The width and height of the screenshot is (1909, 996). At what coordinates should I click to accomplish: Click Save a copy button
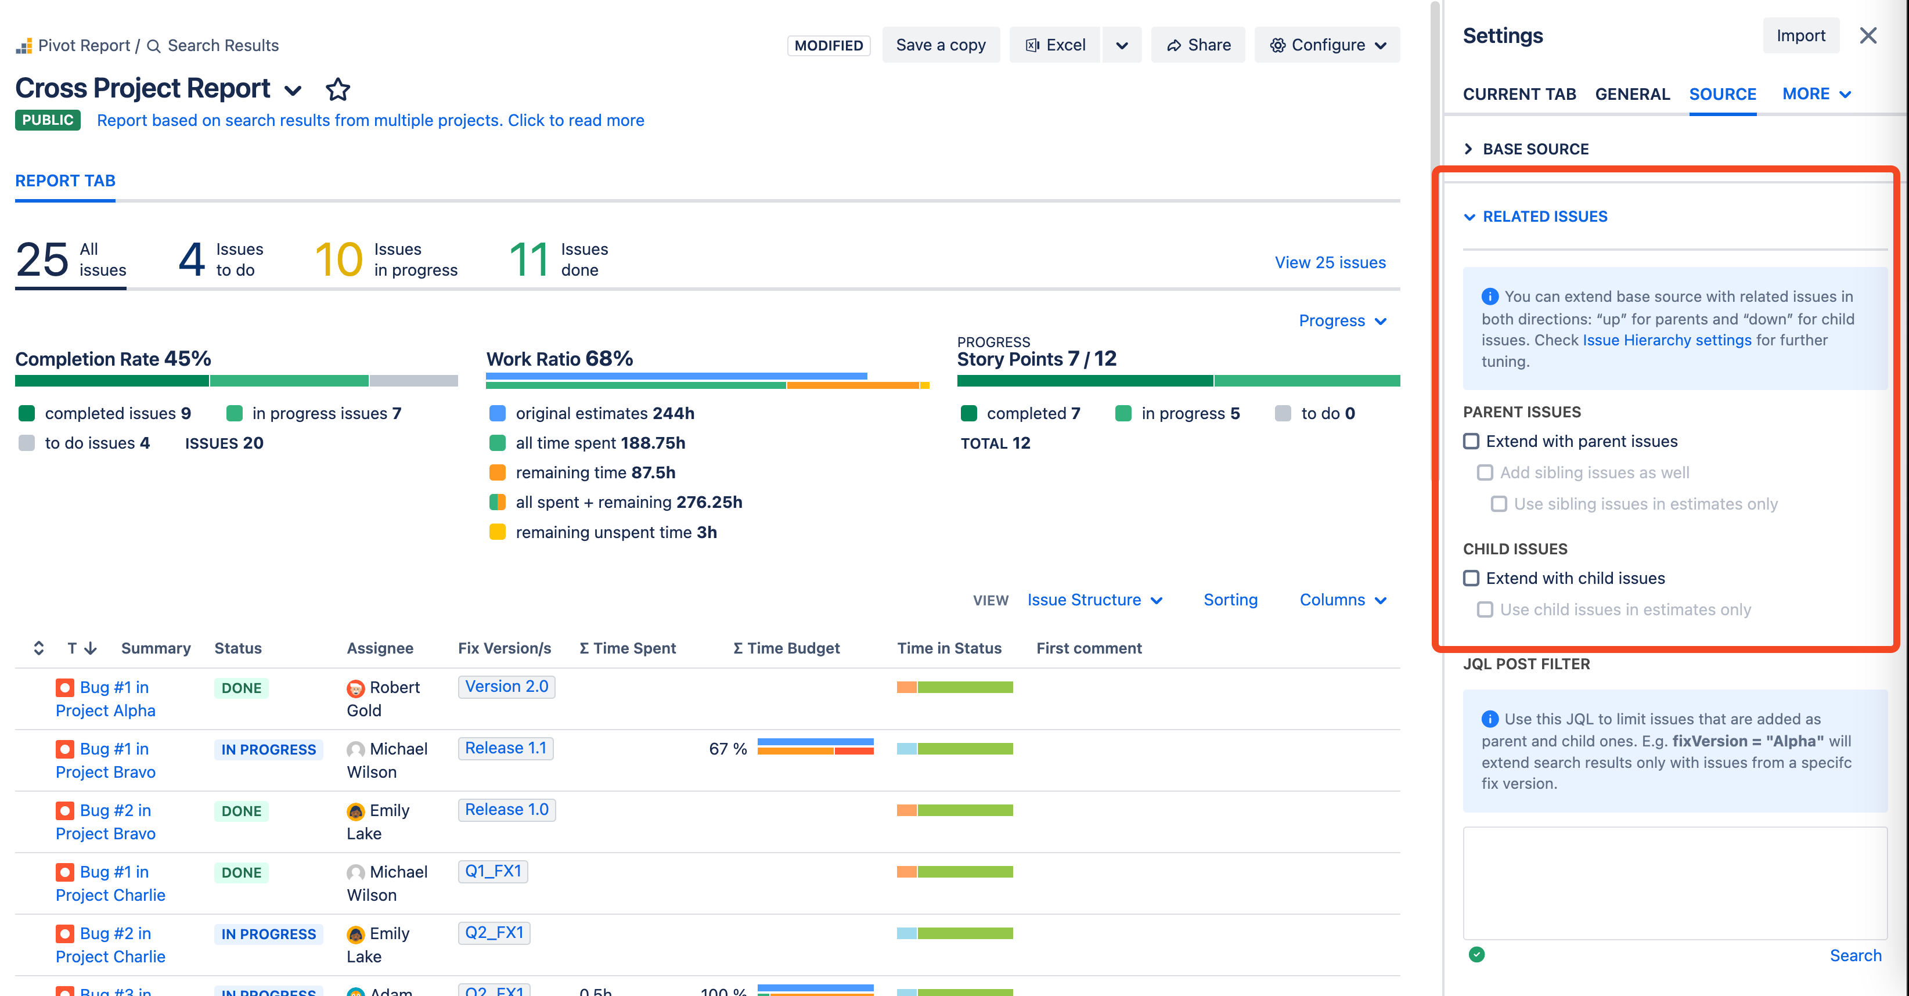coord(941,45)
